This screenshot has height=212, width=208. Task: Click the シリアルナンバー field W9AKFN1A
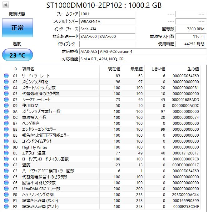(x=107, y=22)
